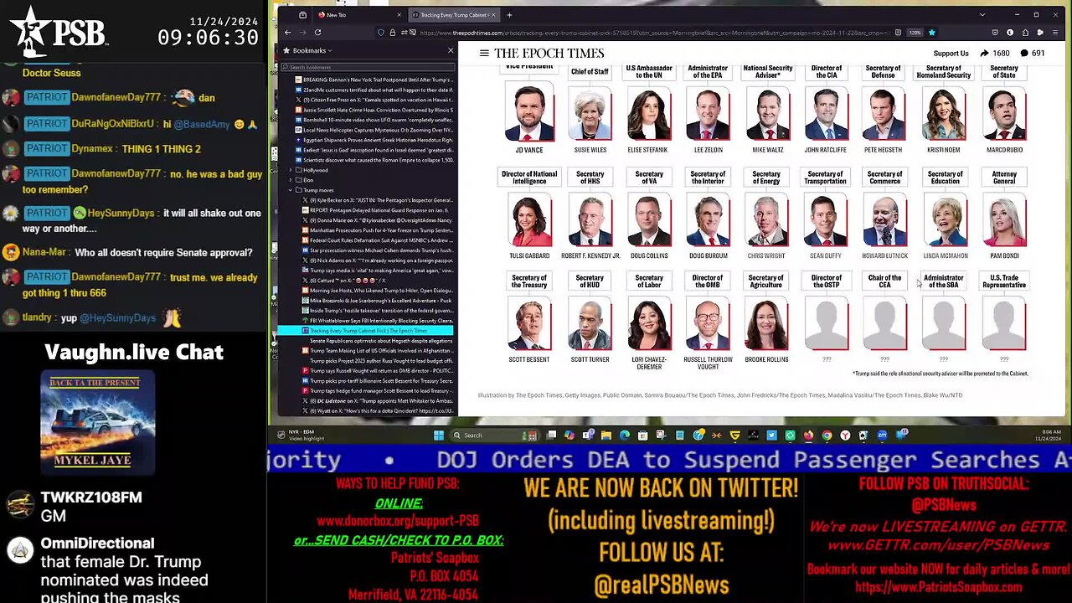Click Pam Bondi portrait
Screen dimensions: 1072x603
(x=1004, y=219)
